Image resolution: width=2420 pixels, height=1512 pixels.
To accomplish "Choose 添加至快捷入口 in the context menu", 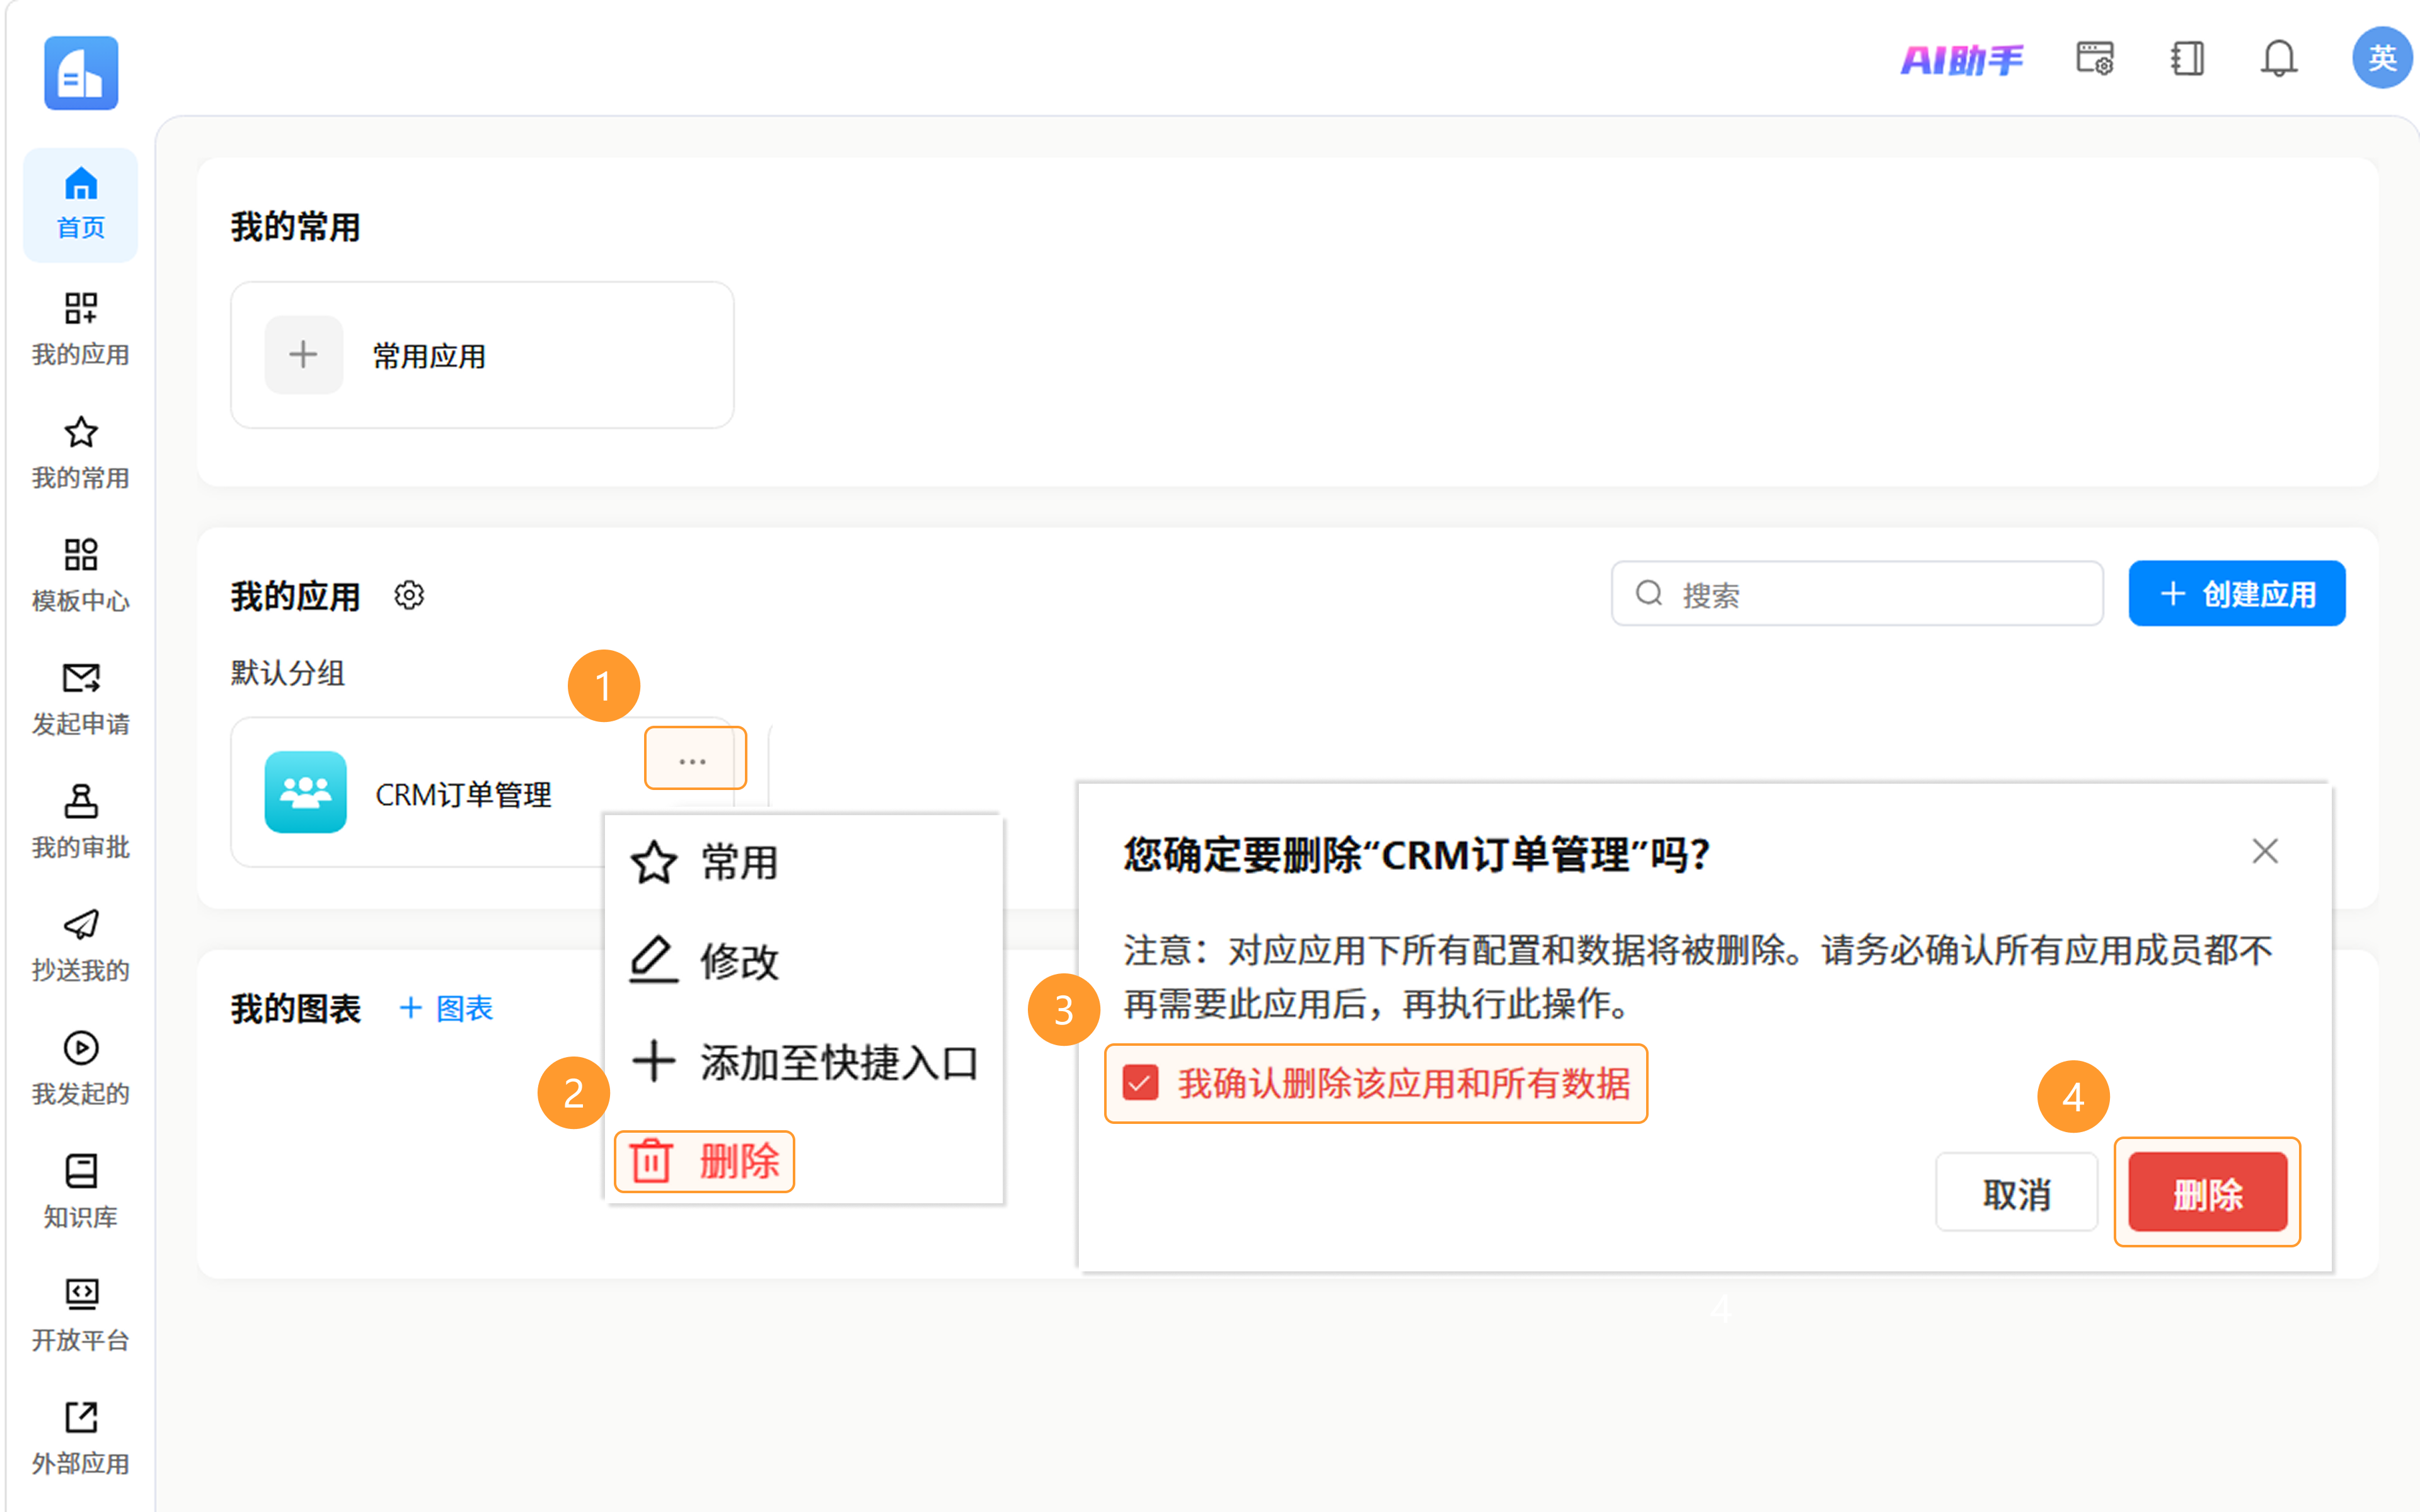I will tap(804, 1062).
